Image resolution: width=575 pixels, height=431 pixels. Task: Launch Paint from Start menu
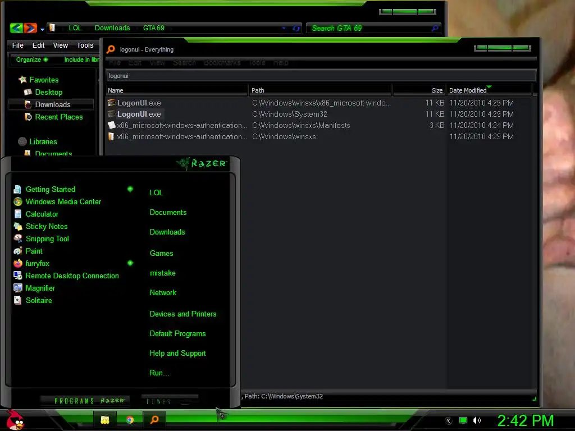pos(34,251)
